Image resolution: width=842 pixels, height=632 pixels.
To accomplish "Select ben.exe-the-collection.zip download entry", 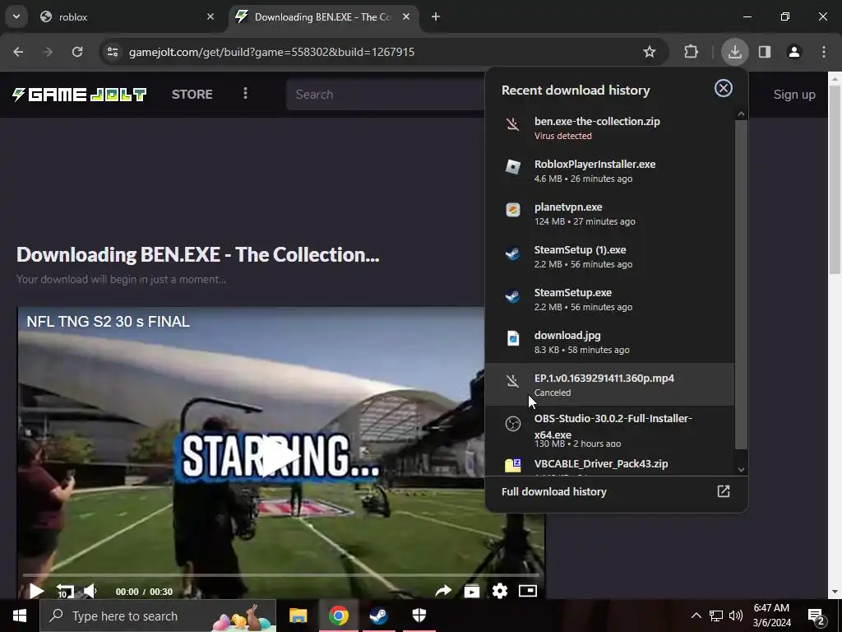I will [x=609, y=128].
